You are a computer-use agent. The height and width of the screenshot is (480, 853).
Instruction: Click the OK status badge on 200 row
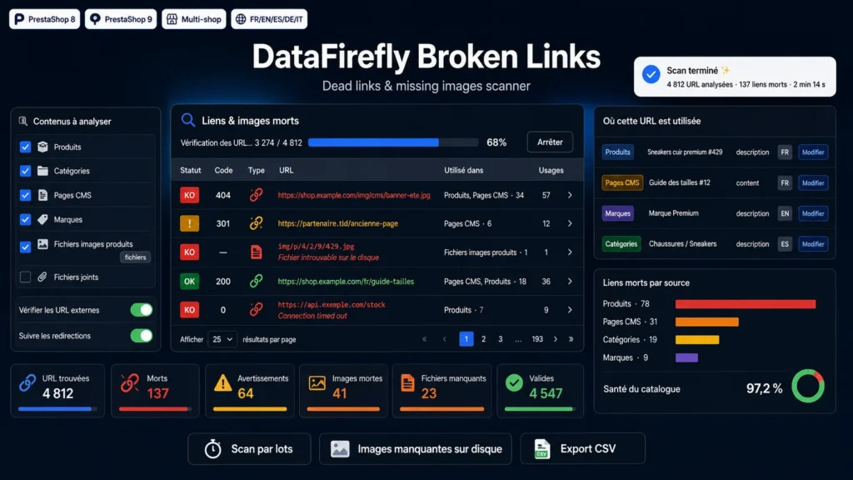pos(189,282)
